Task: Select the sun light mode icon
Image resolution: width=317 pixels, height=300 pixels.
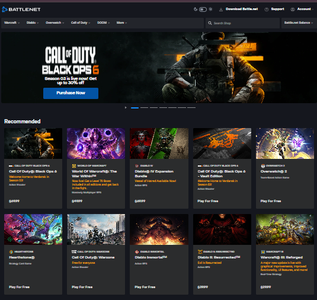Action: tap(211, 9)
